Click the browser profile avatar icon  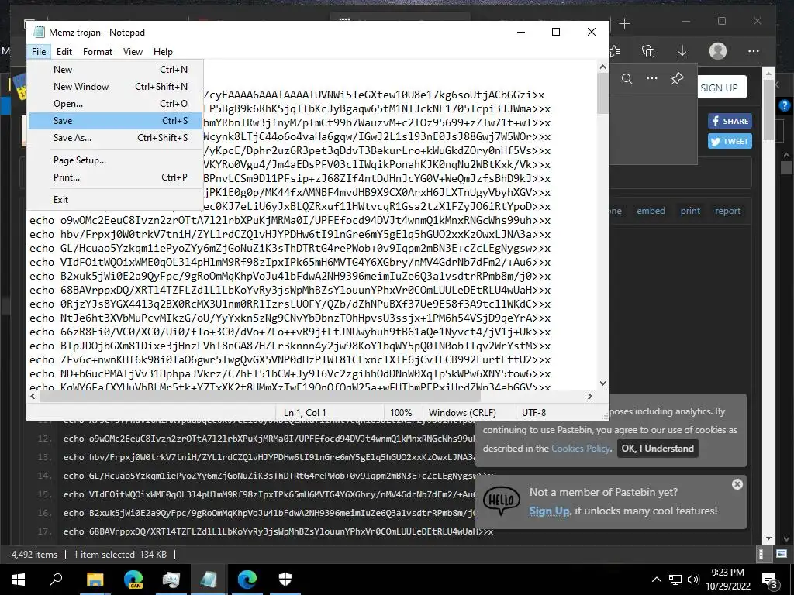pos(717,51)
